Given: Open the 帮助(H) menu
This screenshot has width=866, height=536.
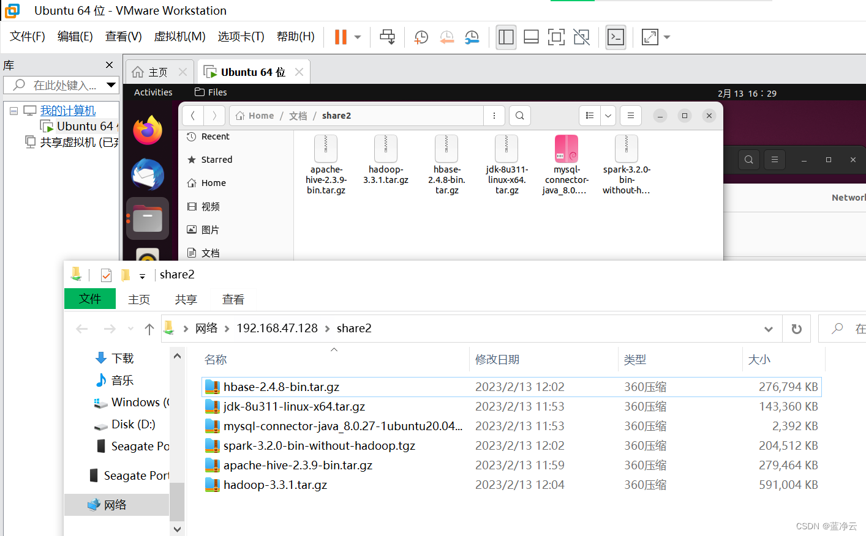Looking at the screenshot, I should [295, 37].
